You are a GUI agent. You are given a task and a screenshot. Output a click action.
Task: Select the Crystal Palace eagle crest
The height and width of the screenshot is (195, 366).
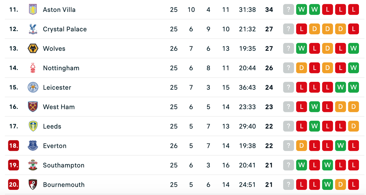point(33,29)
